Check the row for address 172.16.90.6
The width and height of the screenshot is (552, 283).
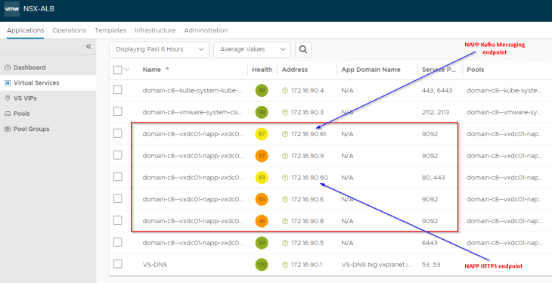pos(117,199)
